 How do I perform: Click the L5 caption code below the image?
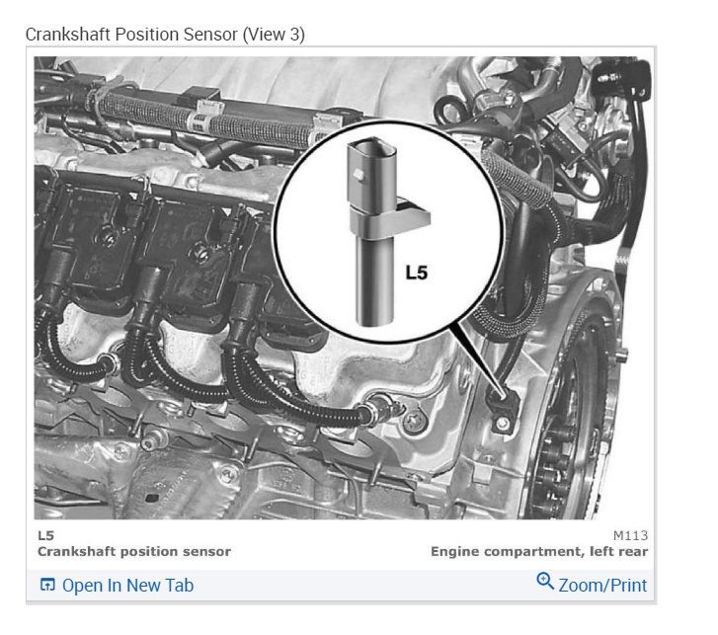point(45,535)
